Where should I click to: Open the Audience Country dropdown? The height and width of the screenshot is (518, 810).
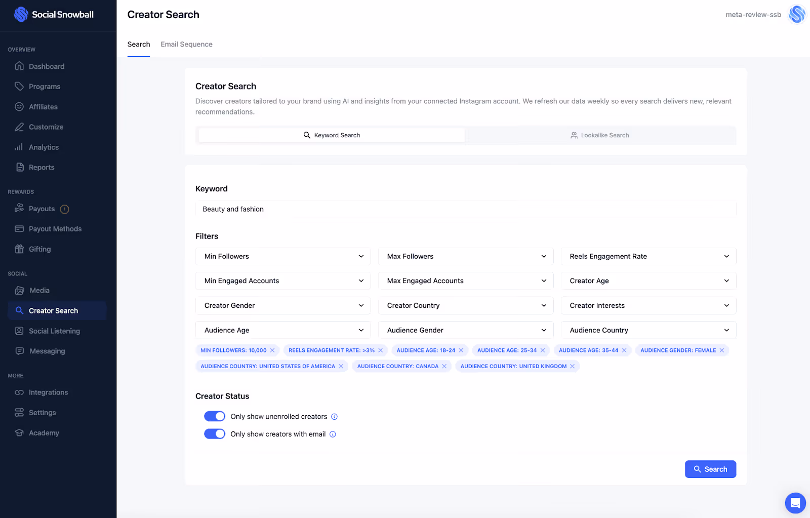649,330
